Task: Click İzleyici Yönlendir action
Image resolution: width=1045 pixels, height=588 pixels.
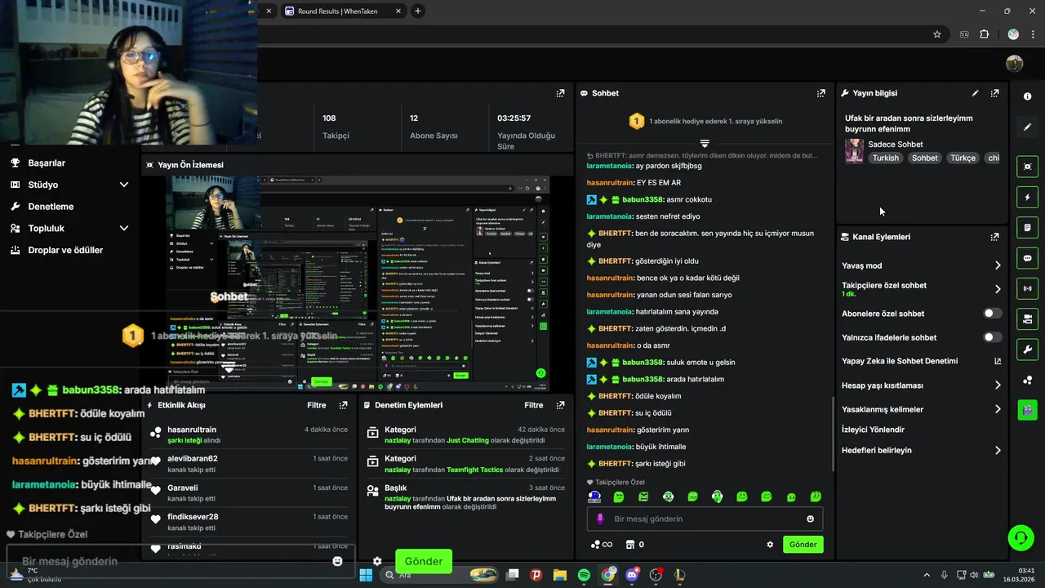Action: click(x=873, y=430)
